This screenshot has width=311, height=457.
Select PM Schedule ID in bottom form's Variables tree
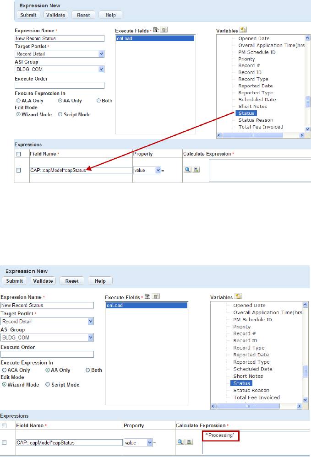tap(252, 319)
